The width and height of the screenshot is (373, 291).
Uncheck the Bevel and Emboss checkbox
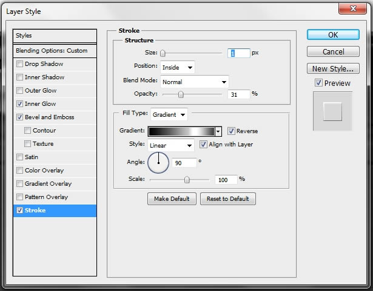[19, 117]
